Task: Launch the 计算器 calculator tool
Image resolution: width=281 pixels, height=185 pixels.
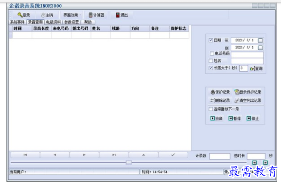Action: [x=96, y=15]
